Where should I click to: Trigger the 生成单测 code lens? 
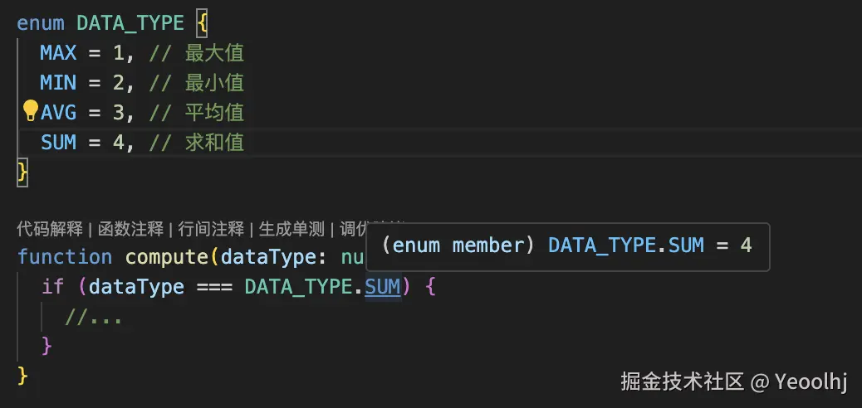[292, 229]
